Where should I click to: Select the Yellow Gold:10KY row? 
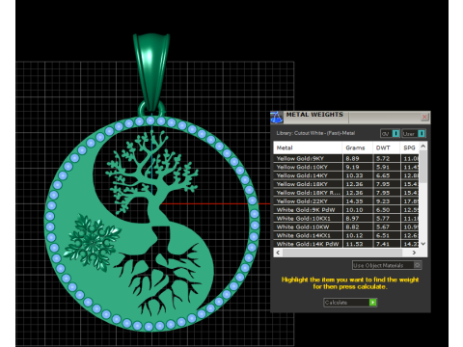tap(346, 167)
